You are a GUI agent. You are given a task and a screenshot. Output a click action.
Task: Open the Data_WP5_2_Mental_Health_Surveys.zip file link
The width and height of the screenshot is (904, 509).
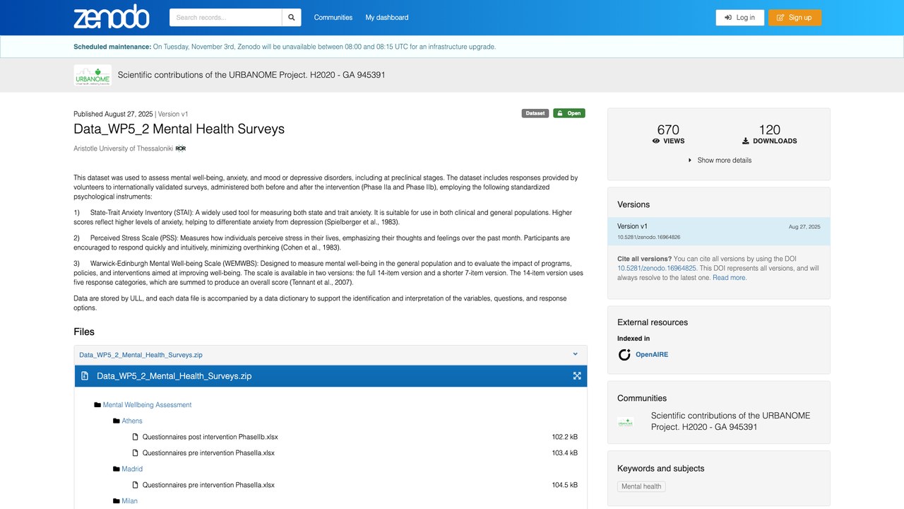141,355
